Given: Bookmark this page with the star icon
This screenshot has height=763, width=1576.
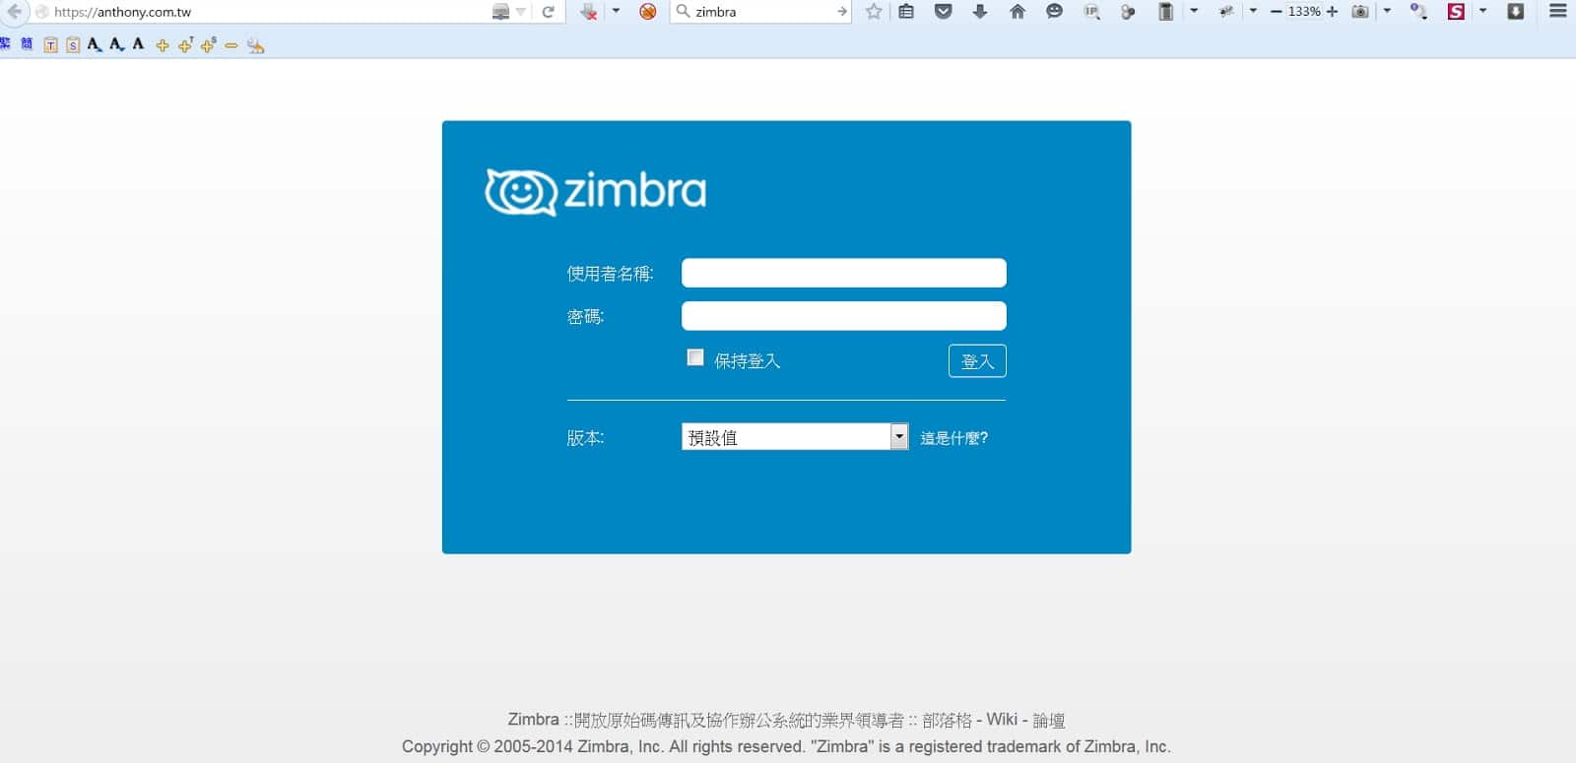Looking at the screenshot, I should click(x=873, y=12).
